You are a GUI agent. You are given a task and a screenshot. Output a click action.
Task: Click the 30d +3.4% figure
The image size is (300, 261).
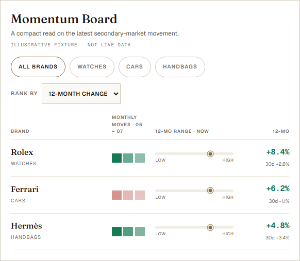coord(277,238)
